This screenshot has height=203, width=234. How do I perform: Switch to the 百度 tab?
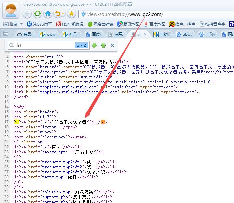click(94, 34)
